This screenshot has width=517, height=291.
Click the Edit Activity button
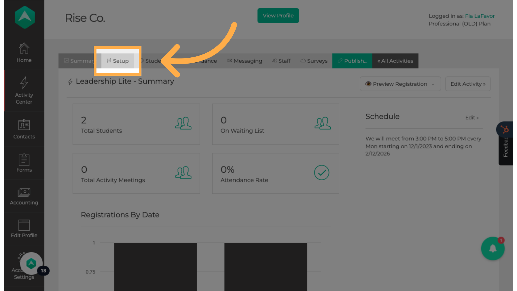pos(468,84)
